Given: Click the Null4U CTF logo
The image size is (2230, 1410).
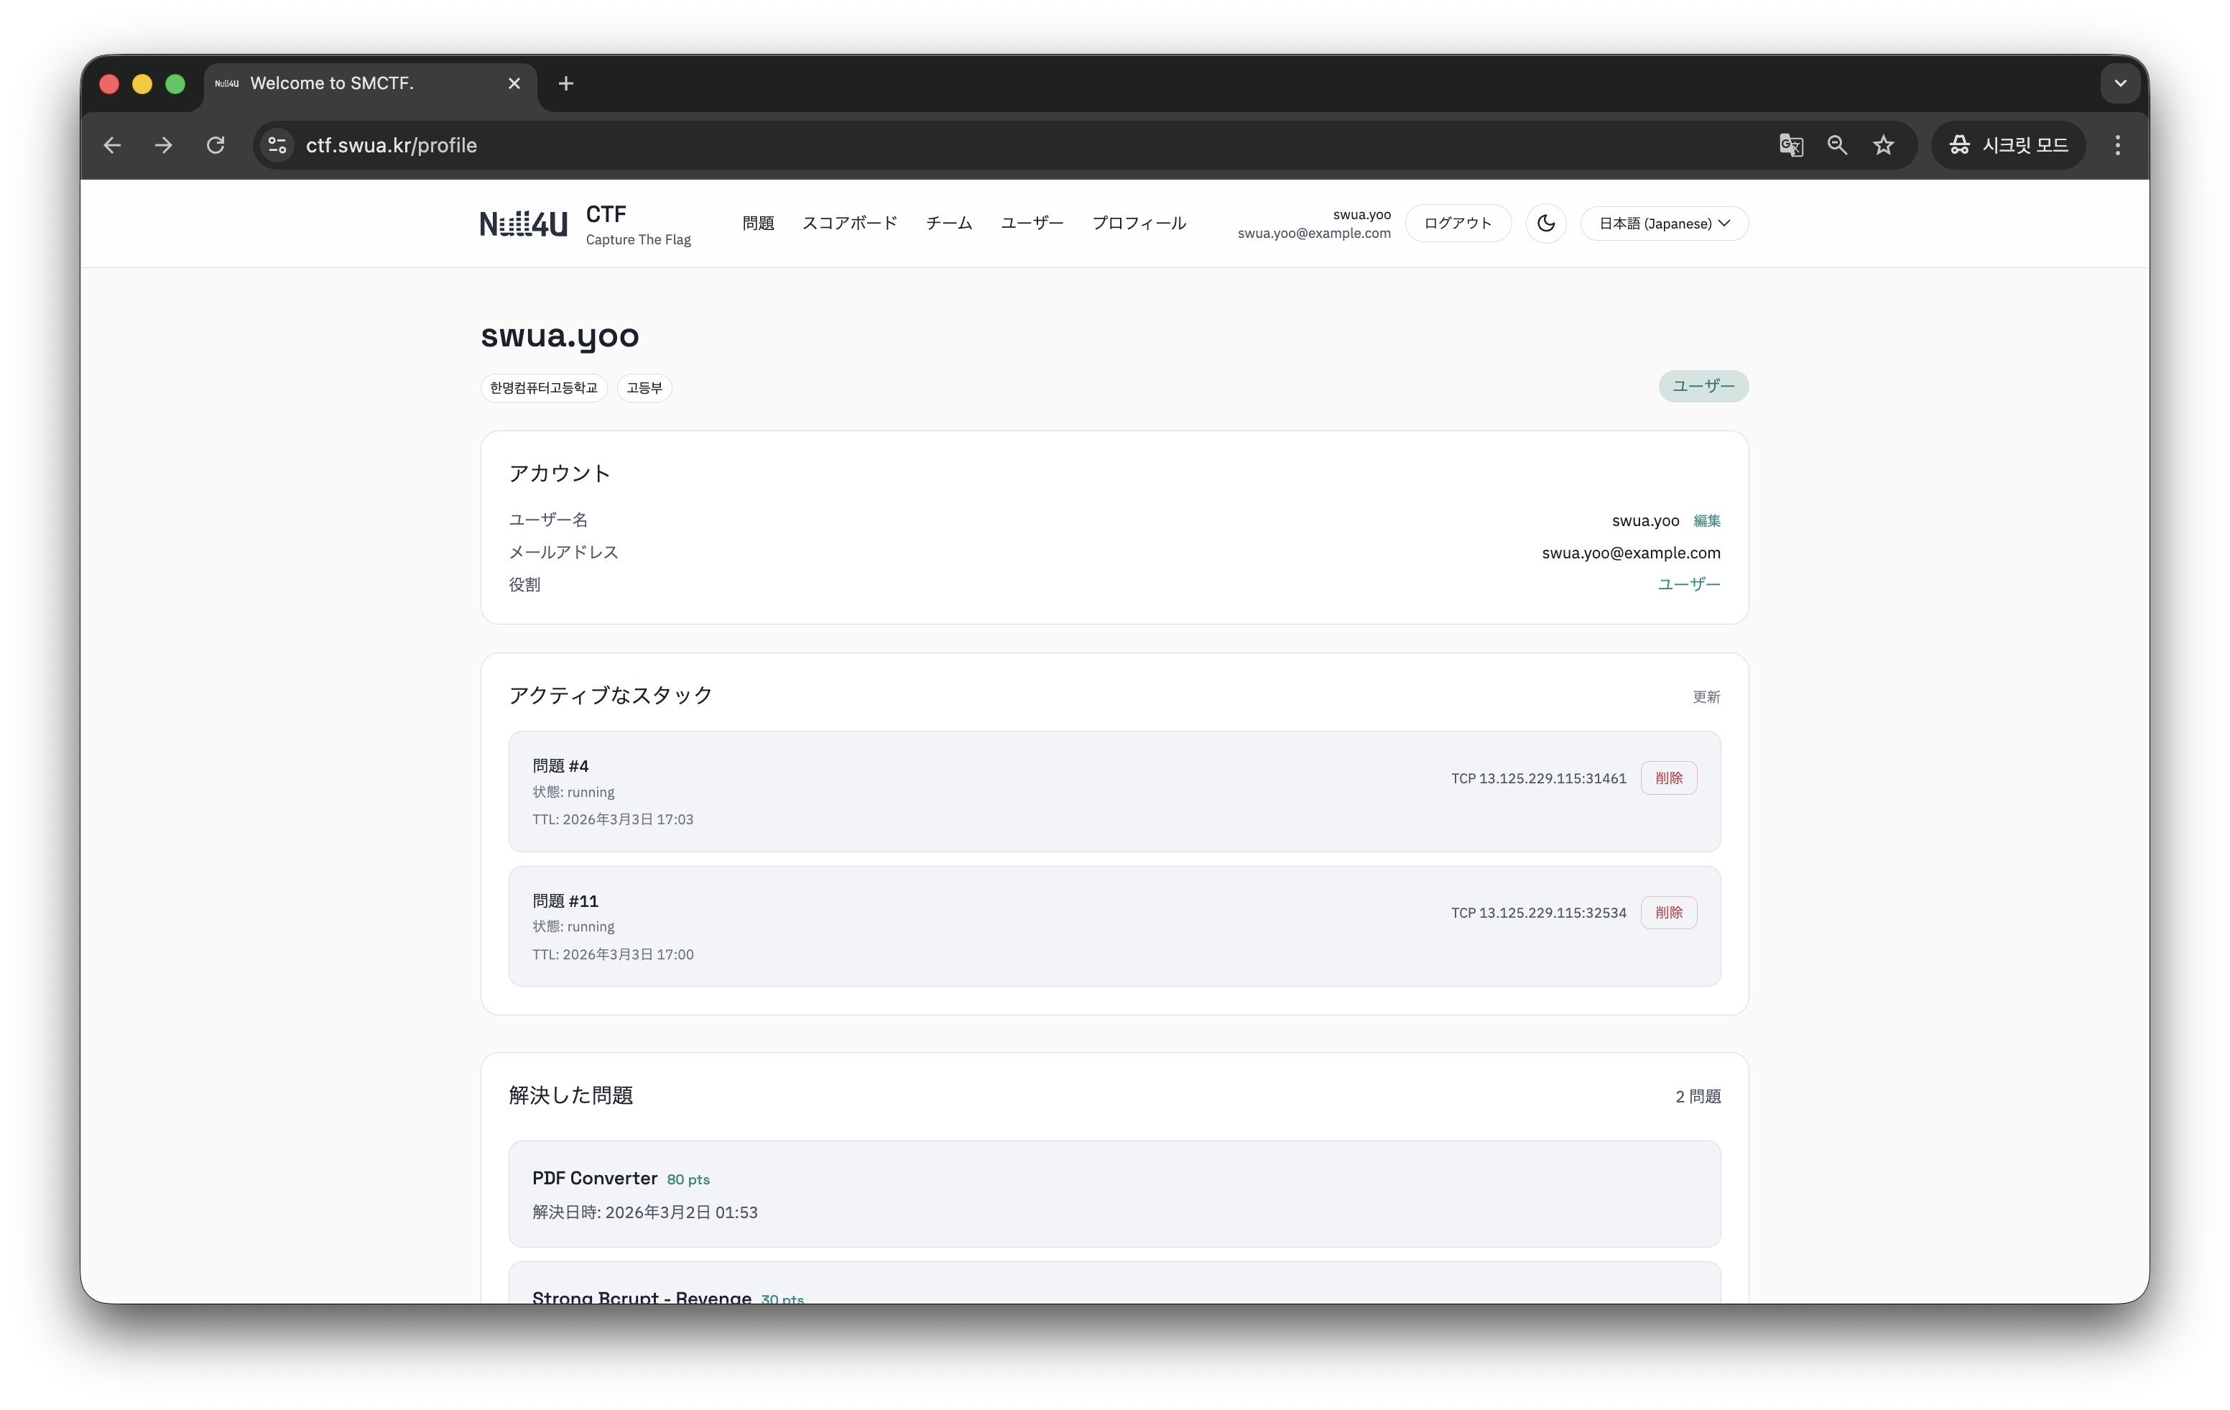Looking at the screenshot, I should 522,222.
